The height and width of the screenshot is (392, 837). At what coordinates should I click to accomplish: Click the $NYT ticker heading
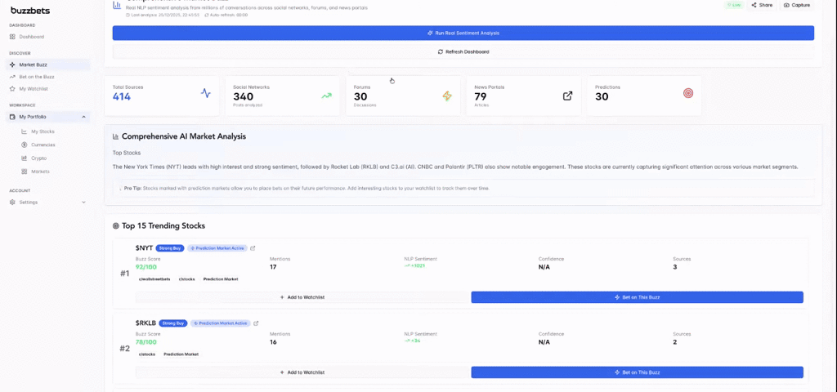pyautogui.click(x=144, y=248)
